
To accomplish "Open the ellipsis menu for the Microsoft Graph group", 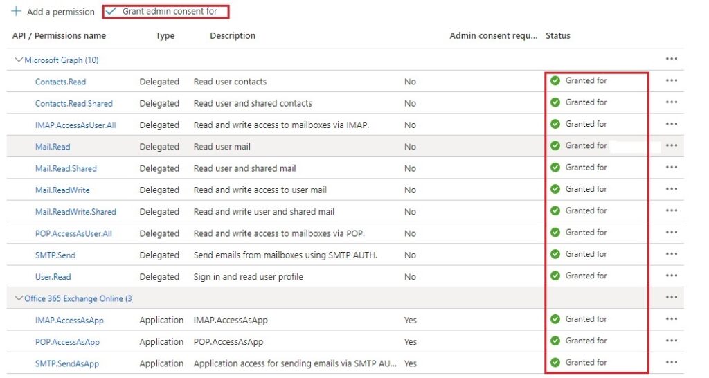I will 671,60.
